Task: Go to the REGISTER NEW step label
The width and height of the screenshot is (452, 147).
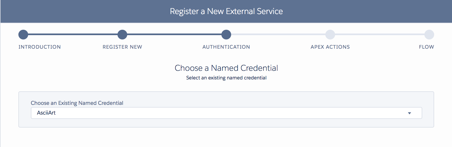Action: click(x=122, y=47)
